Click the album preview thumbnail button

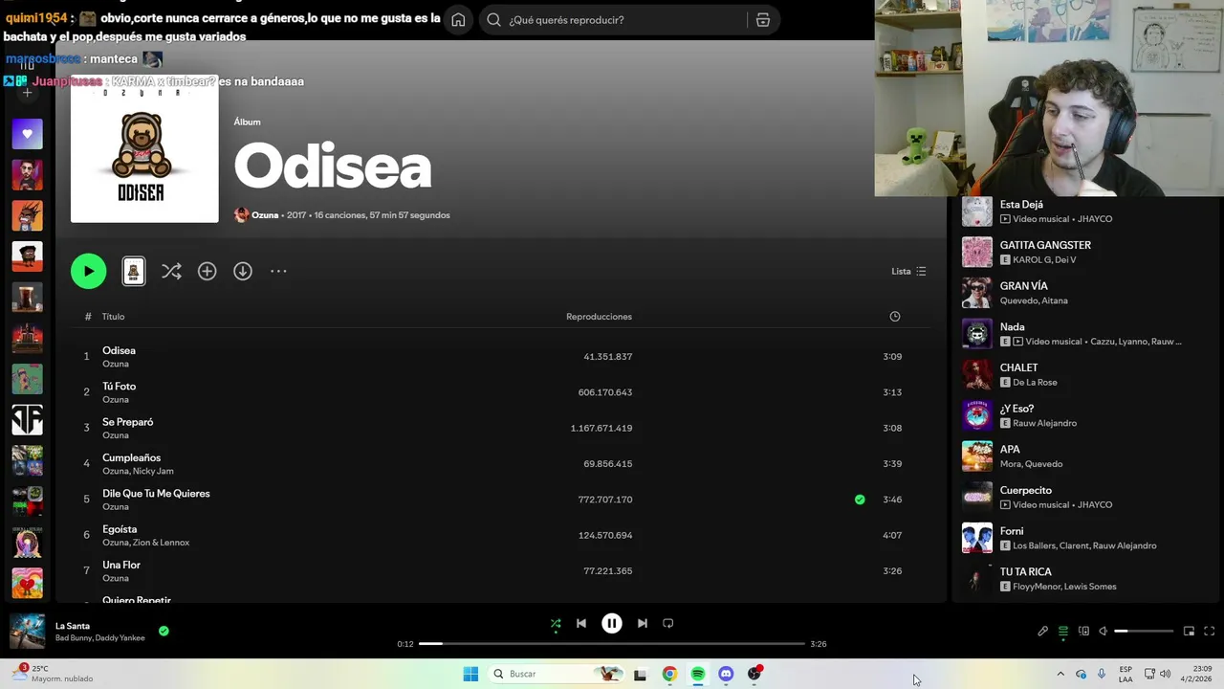pyautogui.click(x=134, y=272)
